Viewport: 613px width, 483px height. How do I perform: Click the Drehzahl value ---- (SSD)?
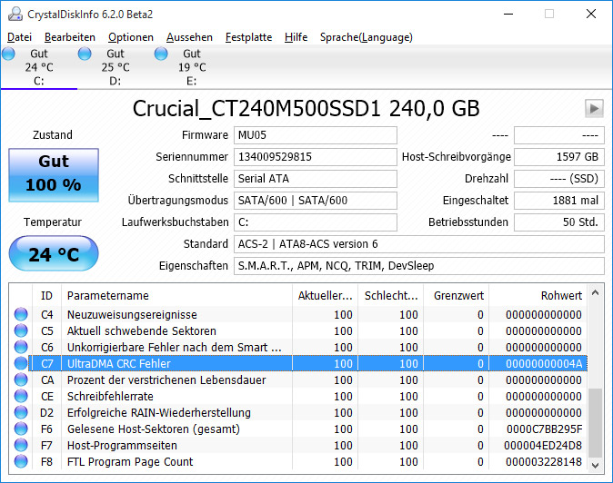559,179
